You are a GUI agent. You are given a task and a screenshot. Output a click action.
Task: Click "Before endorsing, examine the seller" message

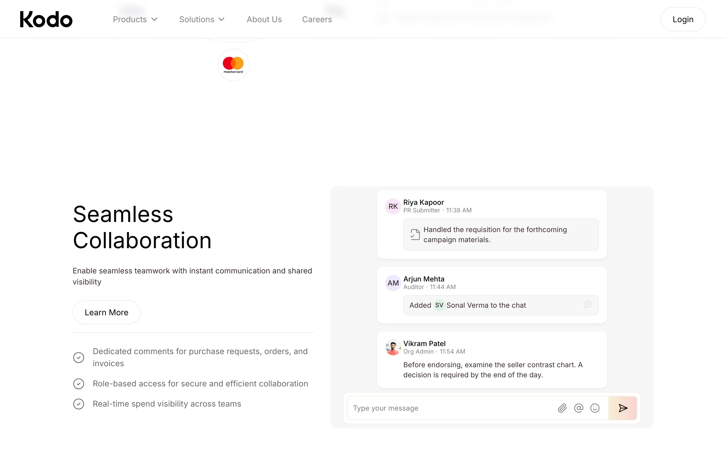[x=493, y=370]
